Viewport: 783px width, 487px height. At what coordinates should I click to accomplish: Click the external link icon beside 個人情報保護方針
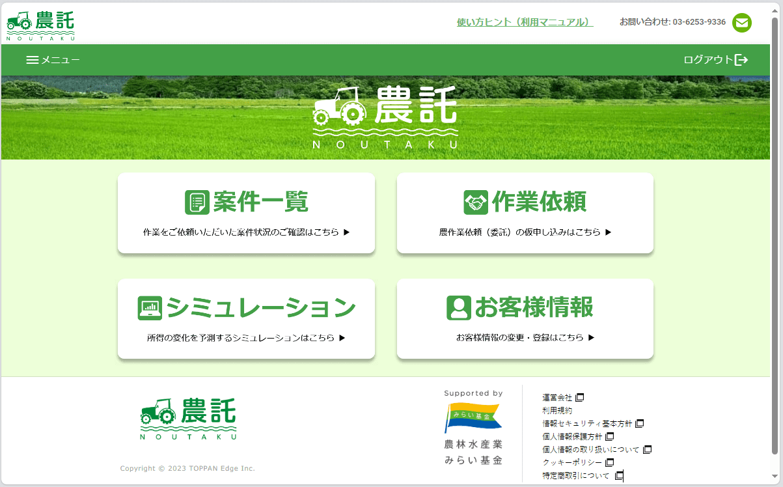609,436
